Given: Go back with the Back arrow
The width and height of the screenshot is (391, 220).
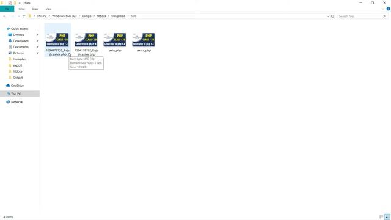Looking at the screenshot, I should [5, 16].
